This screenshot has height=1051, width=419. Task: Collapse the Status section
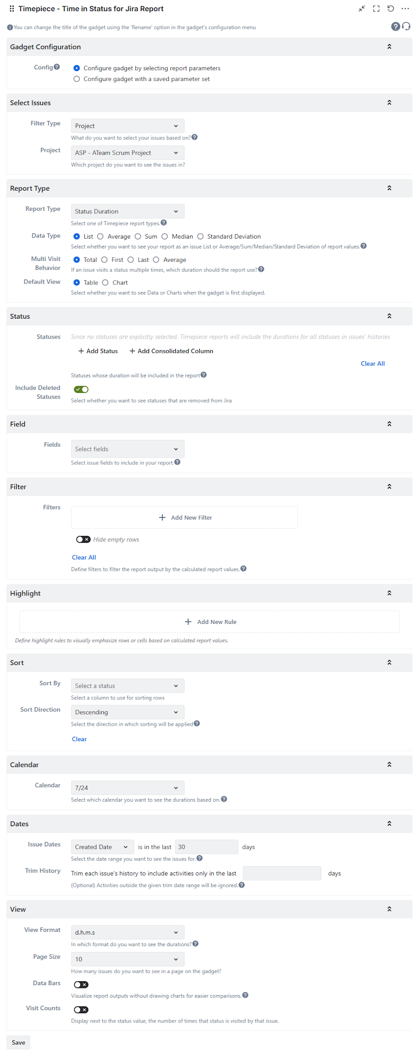pyautogui.click(x=389, y=316)
